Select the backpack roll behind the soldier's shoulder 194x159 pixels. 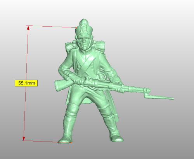pos(100,47)
